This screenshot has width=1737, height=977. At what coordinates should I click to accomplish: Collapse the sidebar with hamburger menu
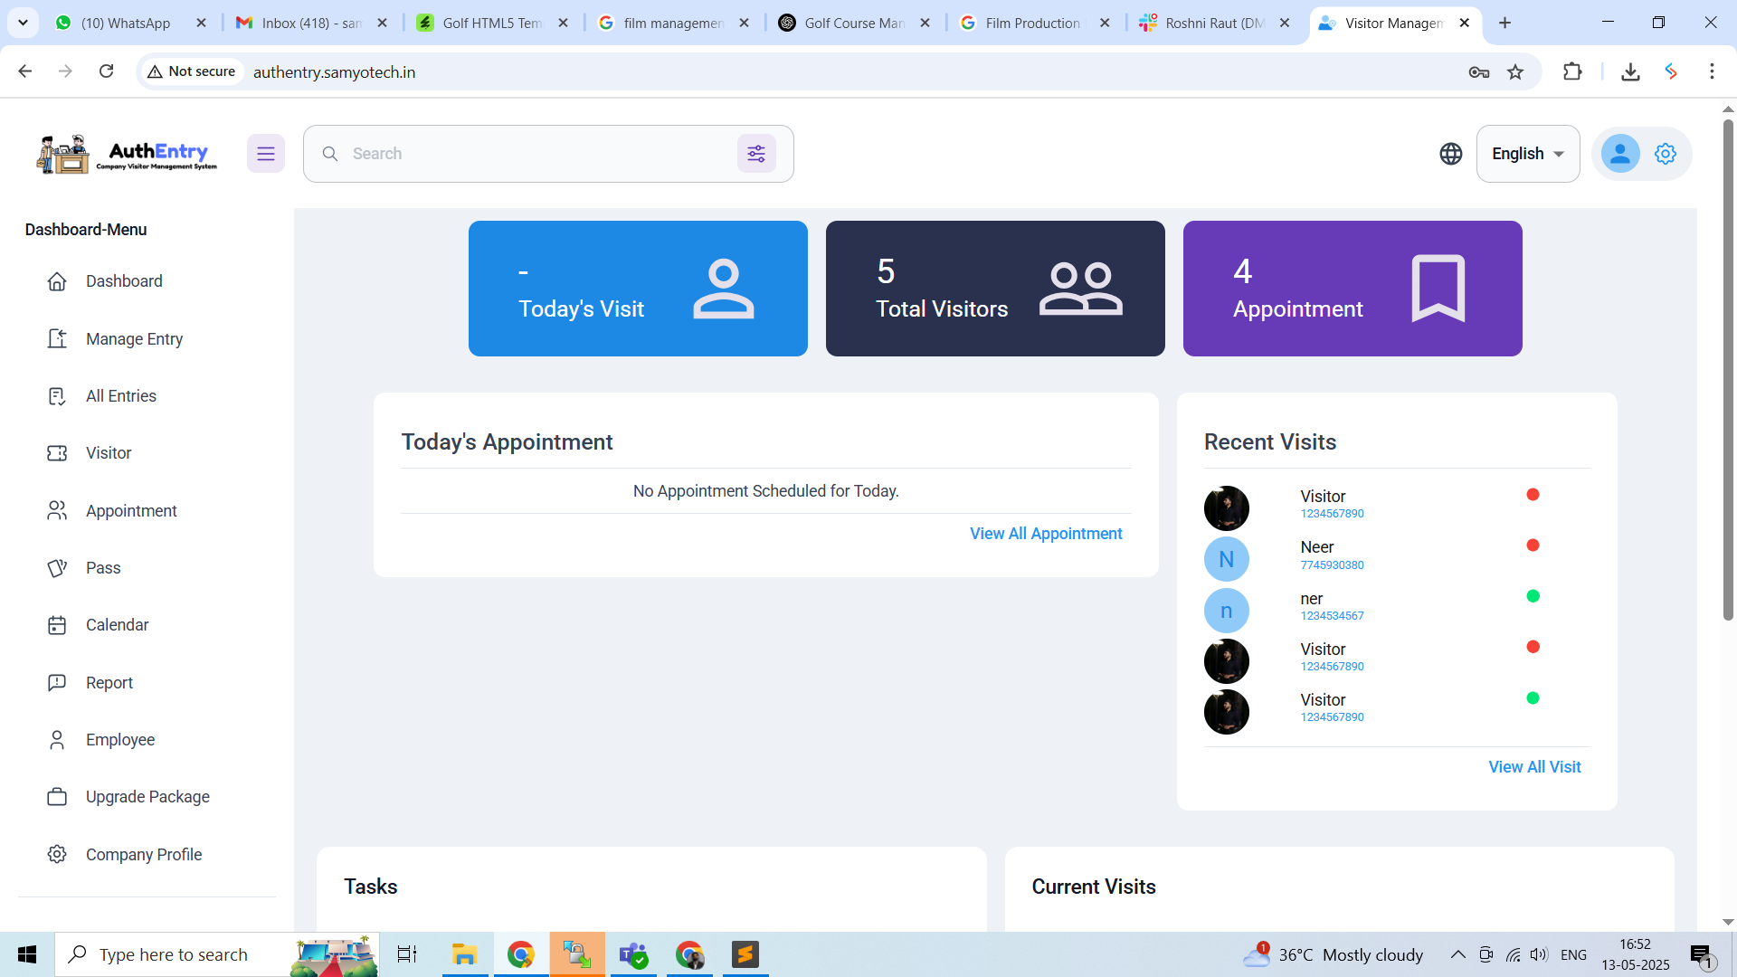[x=266, y=153]
